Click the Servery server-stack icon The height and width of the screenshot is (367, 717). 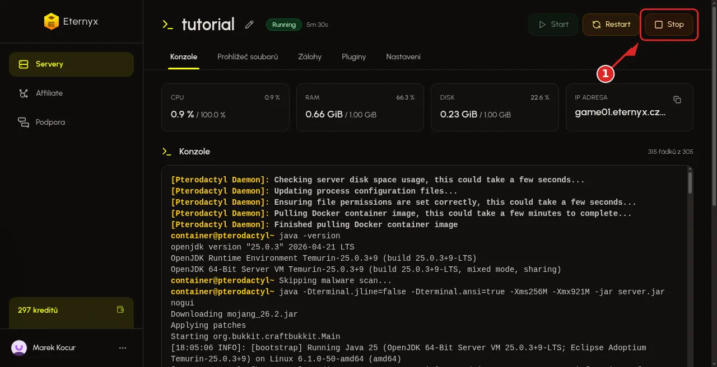tap(24, 64)
